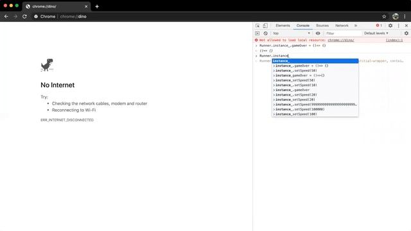Open DevTools three-dot customize menu
Screen dimensions: 411x231
pos(398,26)
